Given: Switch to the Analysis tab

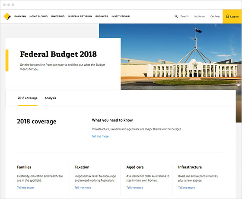Looking at the screenshot, I should 50,98.
